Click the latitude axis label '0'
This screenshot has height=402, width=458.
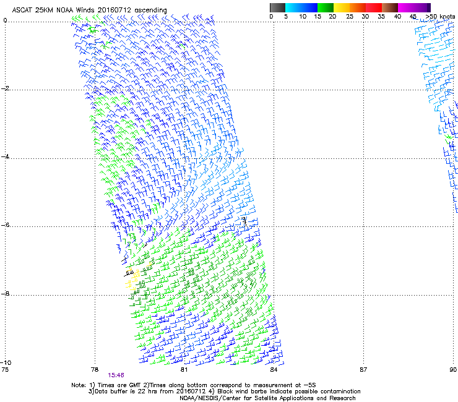pos(5,20)
